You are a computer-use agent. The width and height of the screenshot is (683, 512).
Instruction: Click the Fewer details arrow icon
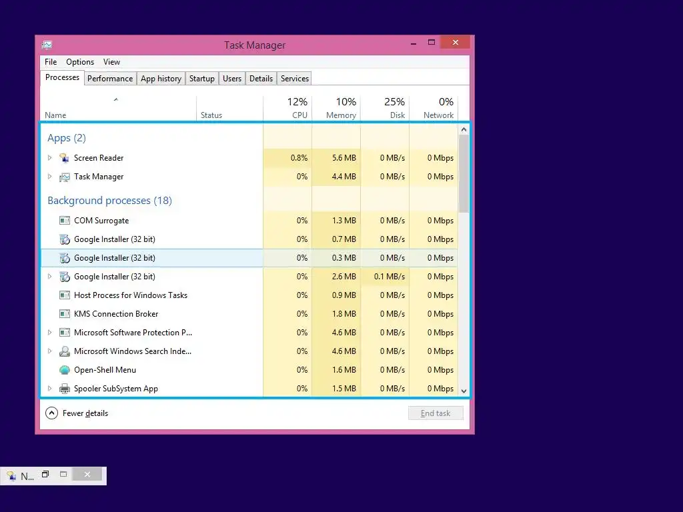point(51,413)
